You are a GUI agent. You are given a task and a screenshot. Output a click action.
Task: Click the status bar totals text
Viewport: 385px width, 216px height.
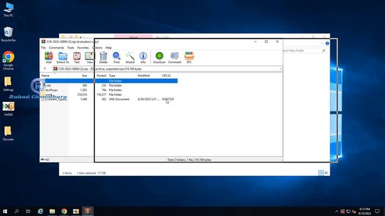[x=189, y=160]
